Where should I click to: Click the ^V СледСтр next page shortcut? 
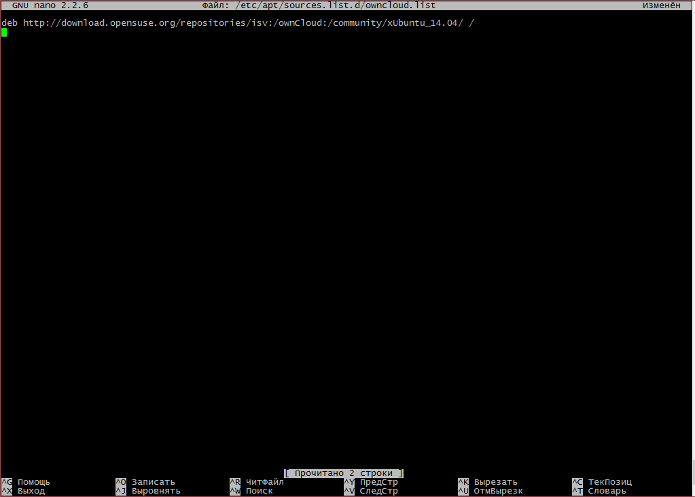[371, 491]
